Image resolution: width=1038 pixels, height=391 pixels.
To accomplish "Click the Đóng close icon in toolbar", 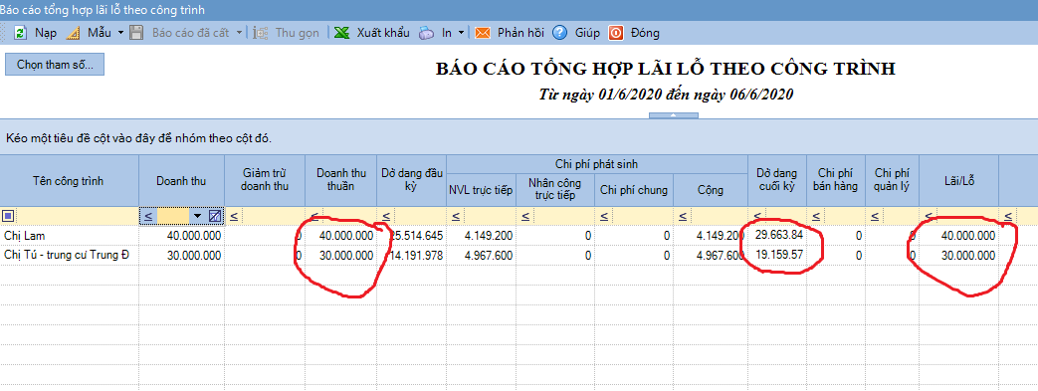I will (x=616, y=33).
